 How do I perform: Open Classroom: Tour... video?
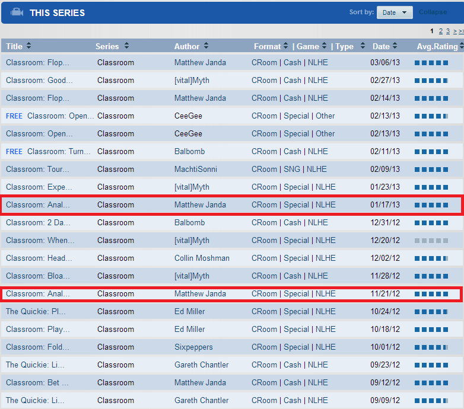click(37, 169)
